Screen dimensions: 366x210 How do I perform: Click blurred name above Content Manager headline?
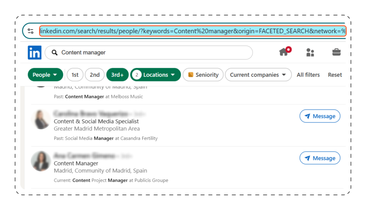tap(84, 156)
